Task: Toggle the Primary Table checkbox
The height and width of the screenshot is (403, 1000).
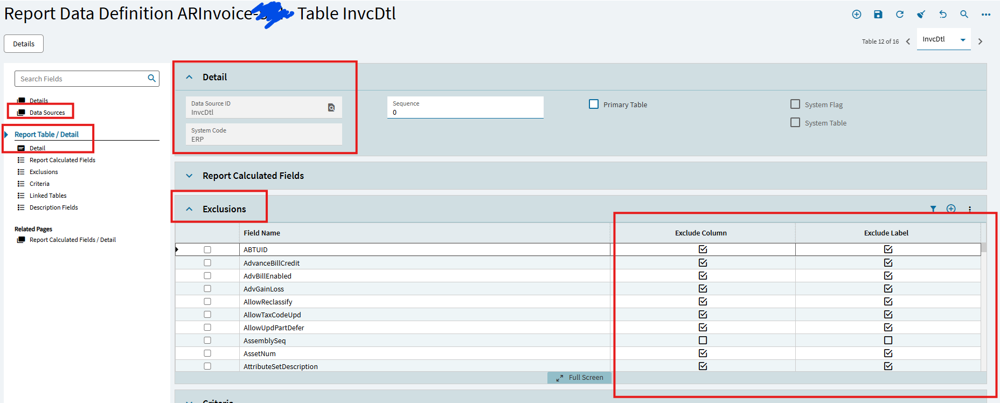Action: 594,104
